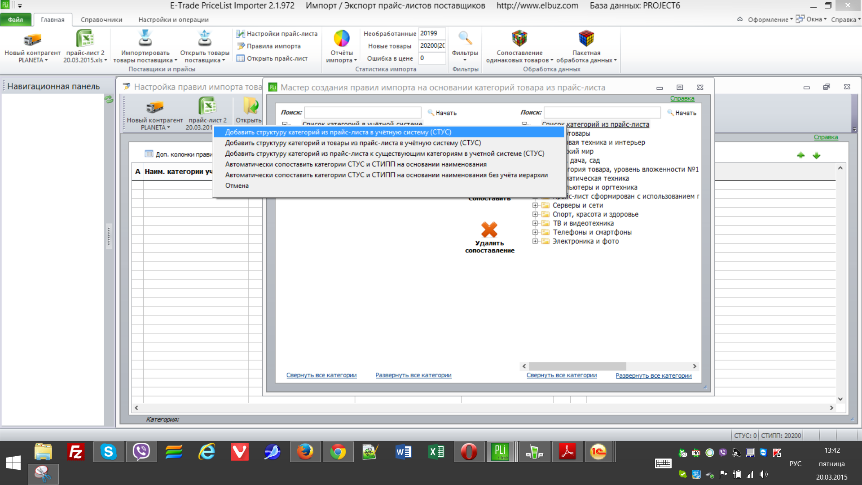The width and height of the screenshot is (862, 485).
Task: Click the РУС language indicator
Action: click(795, 463)
